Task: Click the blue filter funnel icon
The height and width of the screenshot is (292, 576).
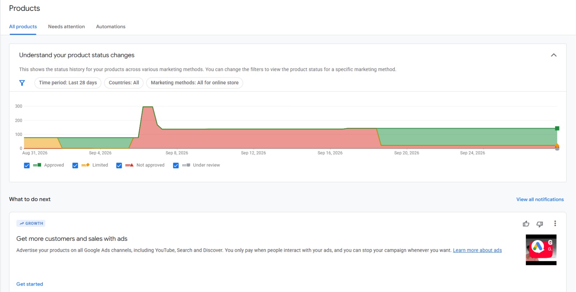Action: [22, 83]
